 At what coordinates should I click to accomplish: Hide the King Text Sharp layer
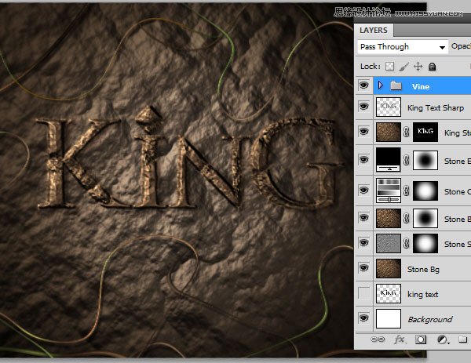(363, 106)
